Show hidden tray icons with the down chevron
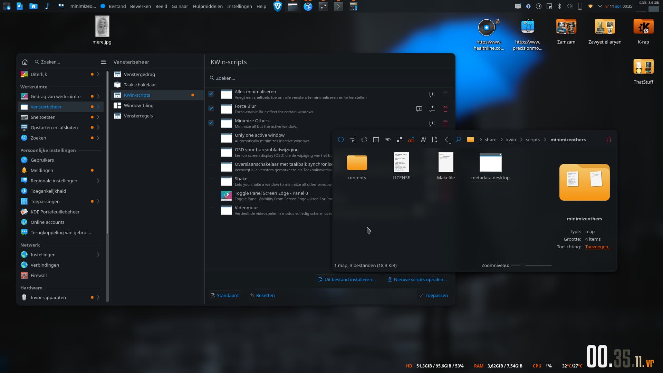 [x=600, y=6]
